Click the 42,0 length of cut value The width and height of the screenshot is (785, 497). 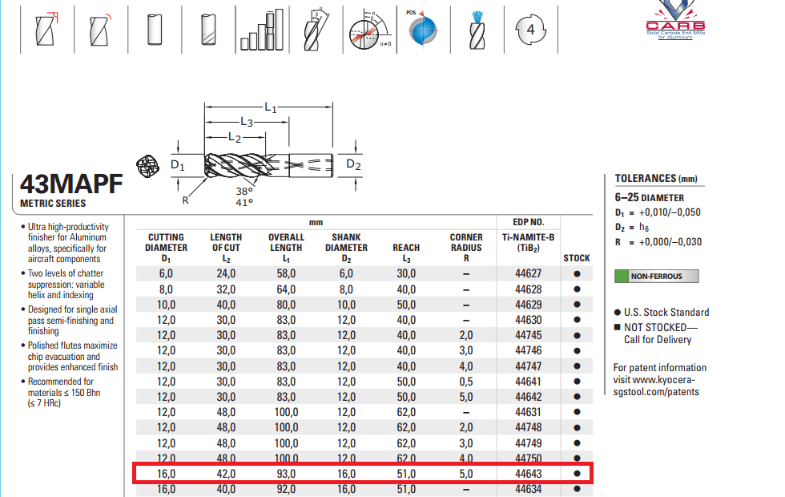tap(226, 474)
